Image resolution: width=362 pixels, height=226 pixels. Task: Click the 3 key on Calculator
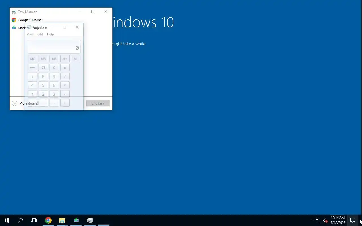point(54,94)
